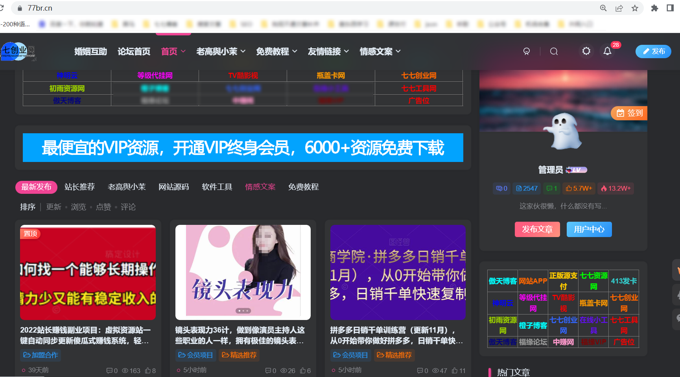Click the 发布 publish button
This screenshot has width=680, height=377.
(653, 51)
